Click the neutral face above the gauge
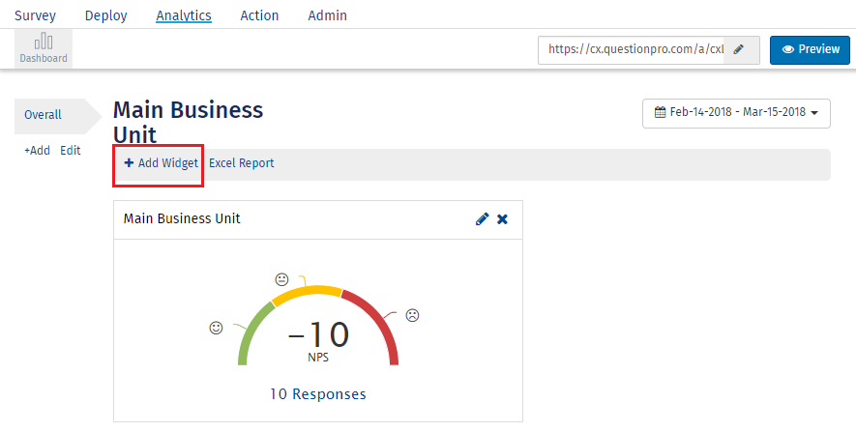Image resolution: width=856 pixels, height=432 pixels. tap(281, 279)
